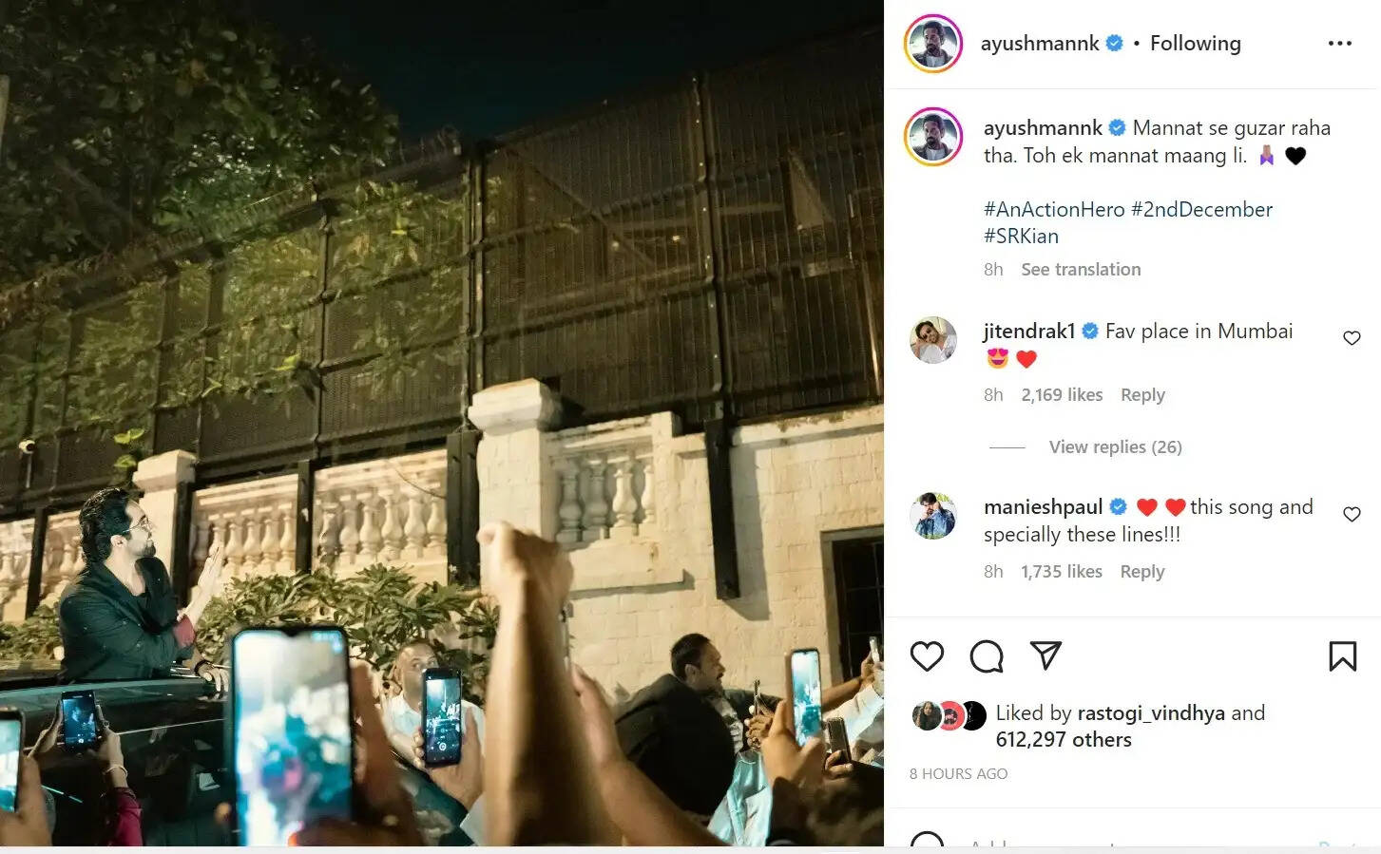
Task: Share the post using the paper plane icon
Action: 1045,655
